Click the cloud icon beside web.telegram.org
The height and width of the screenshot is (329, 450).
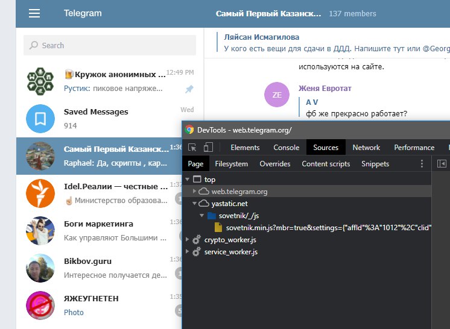pyautogui.click(x=204, y=191)
